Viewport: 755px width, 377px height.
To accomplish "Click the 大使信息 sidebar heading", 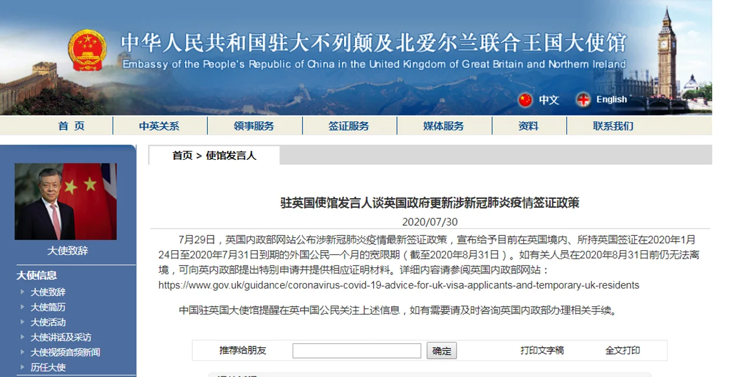I will (37, 275).
